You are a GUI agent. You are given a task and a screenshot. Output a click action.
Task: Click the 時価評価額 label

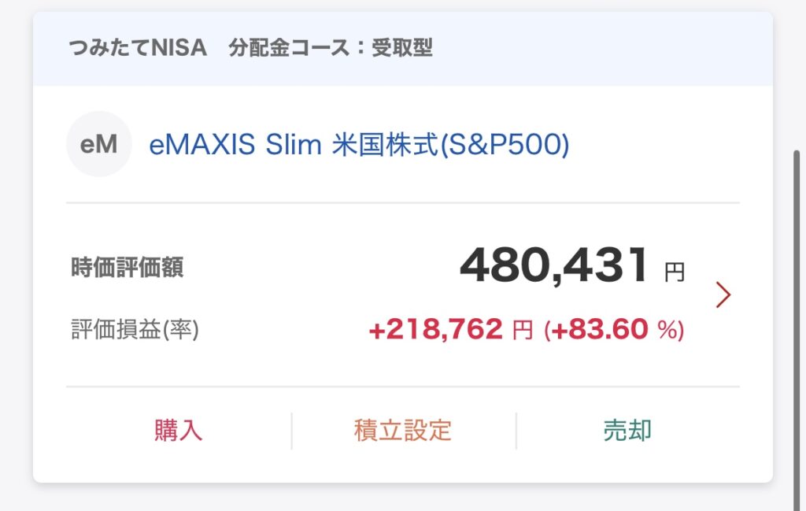[128, 268]
